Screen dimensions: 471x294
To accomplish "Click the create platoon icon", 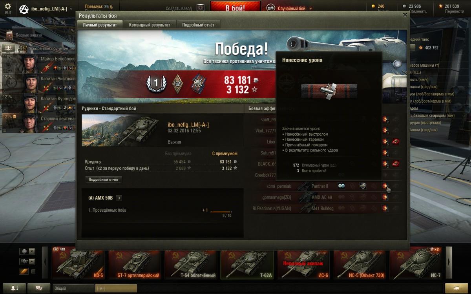I will (201, 8).
